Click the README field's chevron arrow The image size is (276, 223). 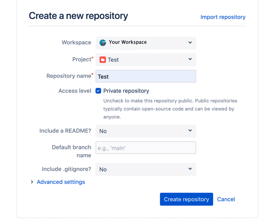(x=190, y=131)
